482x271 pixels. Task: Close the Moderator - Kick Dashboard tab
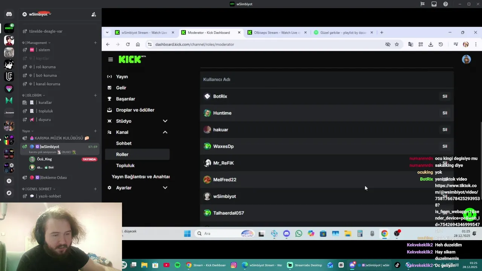coord(239,33)
